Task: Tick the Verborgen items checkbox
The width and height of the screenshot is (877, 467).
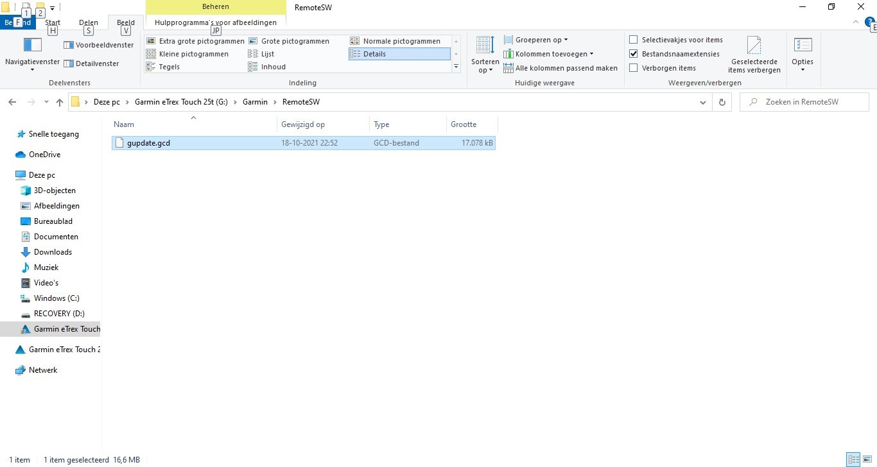Action: click(634, 68)
